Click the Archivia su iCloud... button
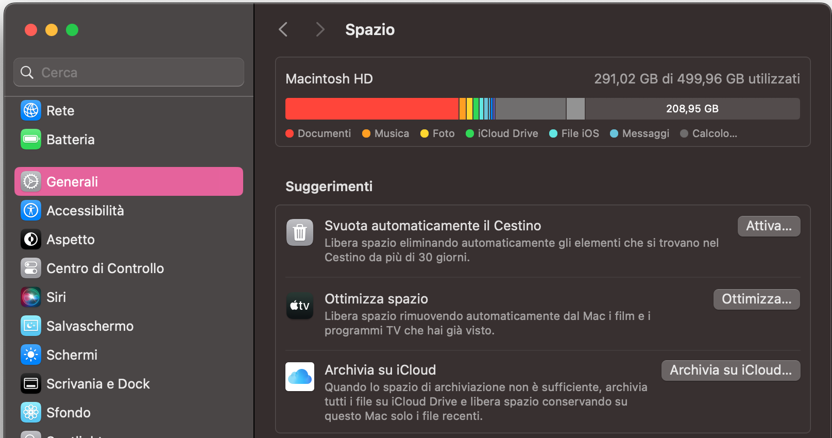 pyautogui.click(x=730, y=370)
